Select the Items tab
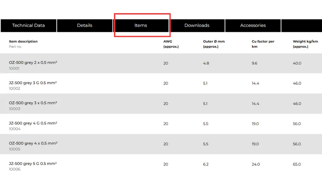 (x=141, y=25)
